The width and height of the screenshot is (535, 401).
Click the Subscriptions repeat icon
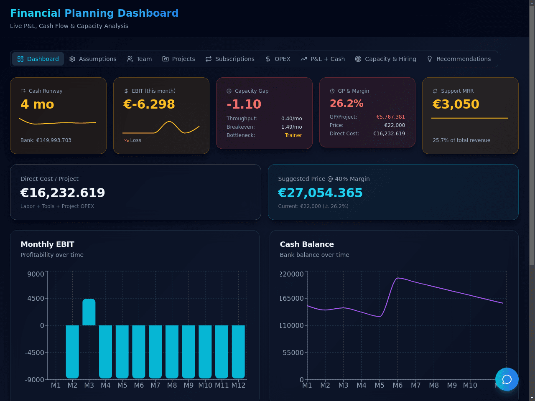[209, 59]
